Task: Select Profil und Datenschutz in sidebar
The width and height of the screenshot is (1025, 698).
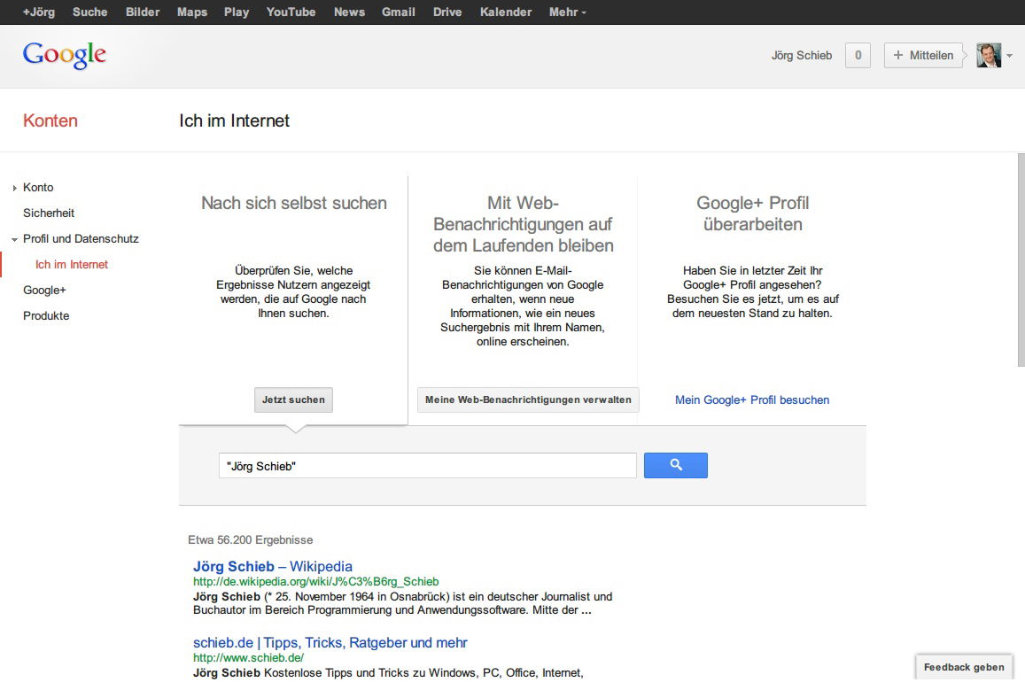Action: point(81,238)
